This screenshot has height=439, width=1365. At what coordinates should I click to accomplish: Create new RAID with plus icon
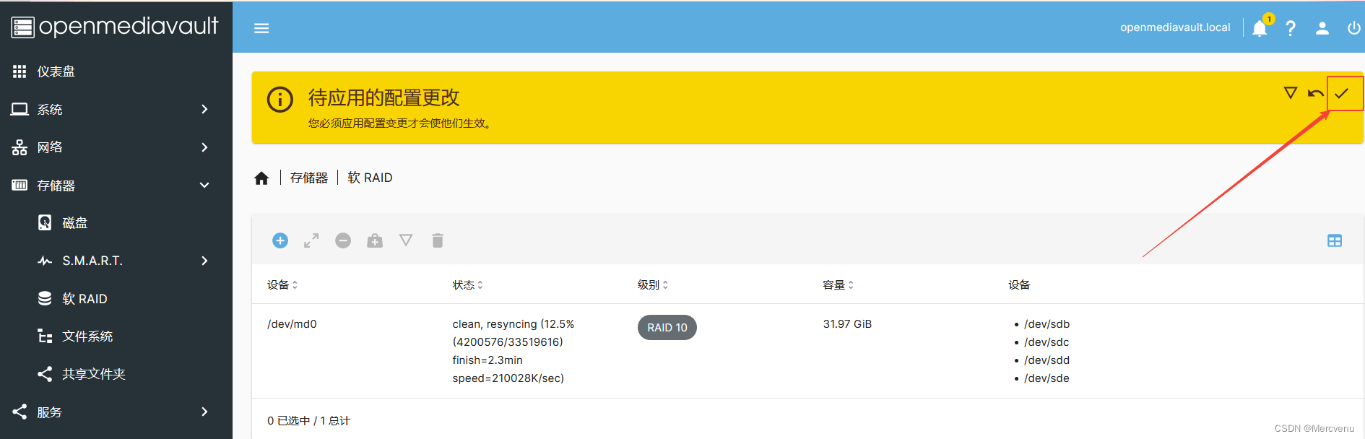point(280,240)
